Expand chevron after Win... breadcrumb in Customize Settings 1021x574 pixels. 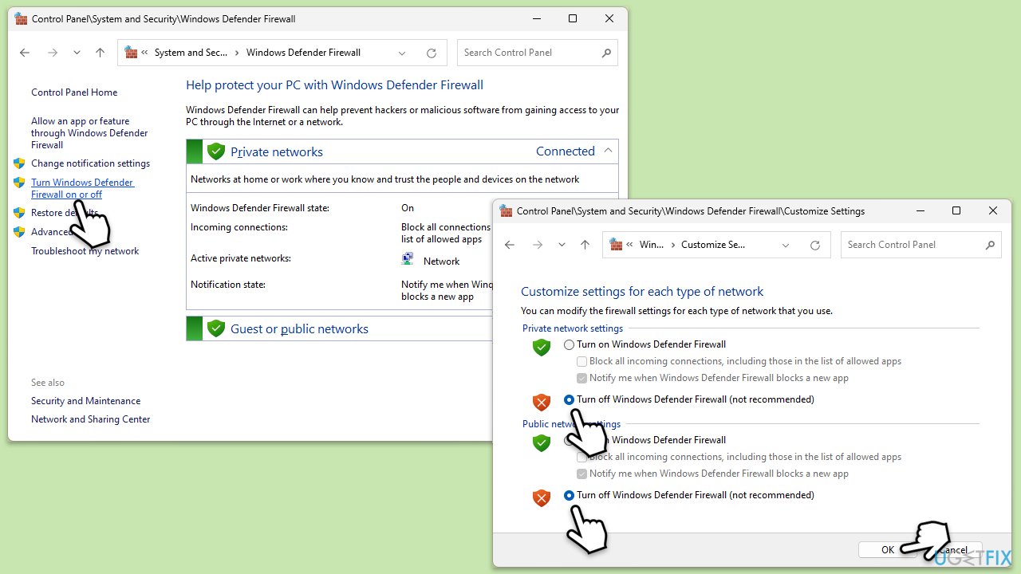[x=672, y=245]
